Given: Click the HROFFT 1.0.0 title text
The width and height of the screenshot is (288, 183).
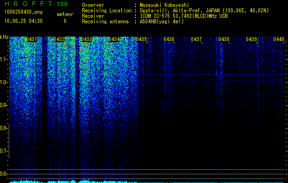Looking at the screenshot, I should click(36, 4).
